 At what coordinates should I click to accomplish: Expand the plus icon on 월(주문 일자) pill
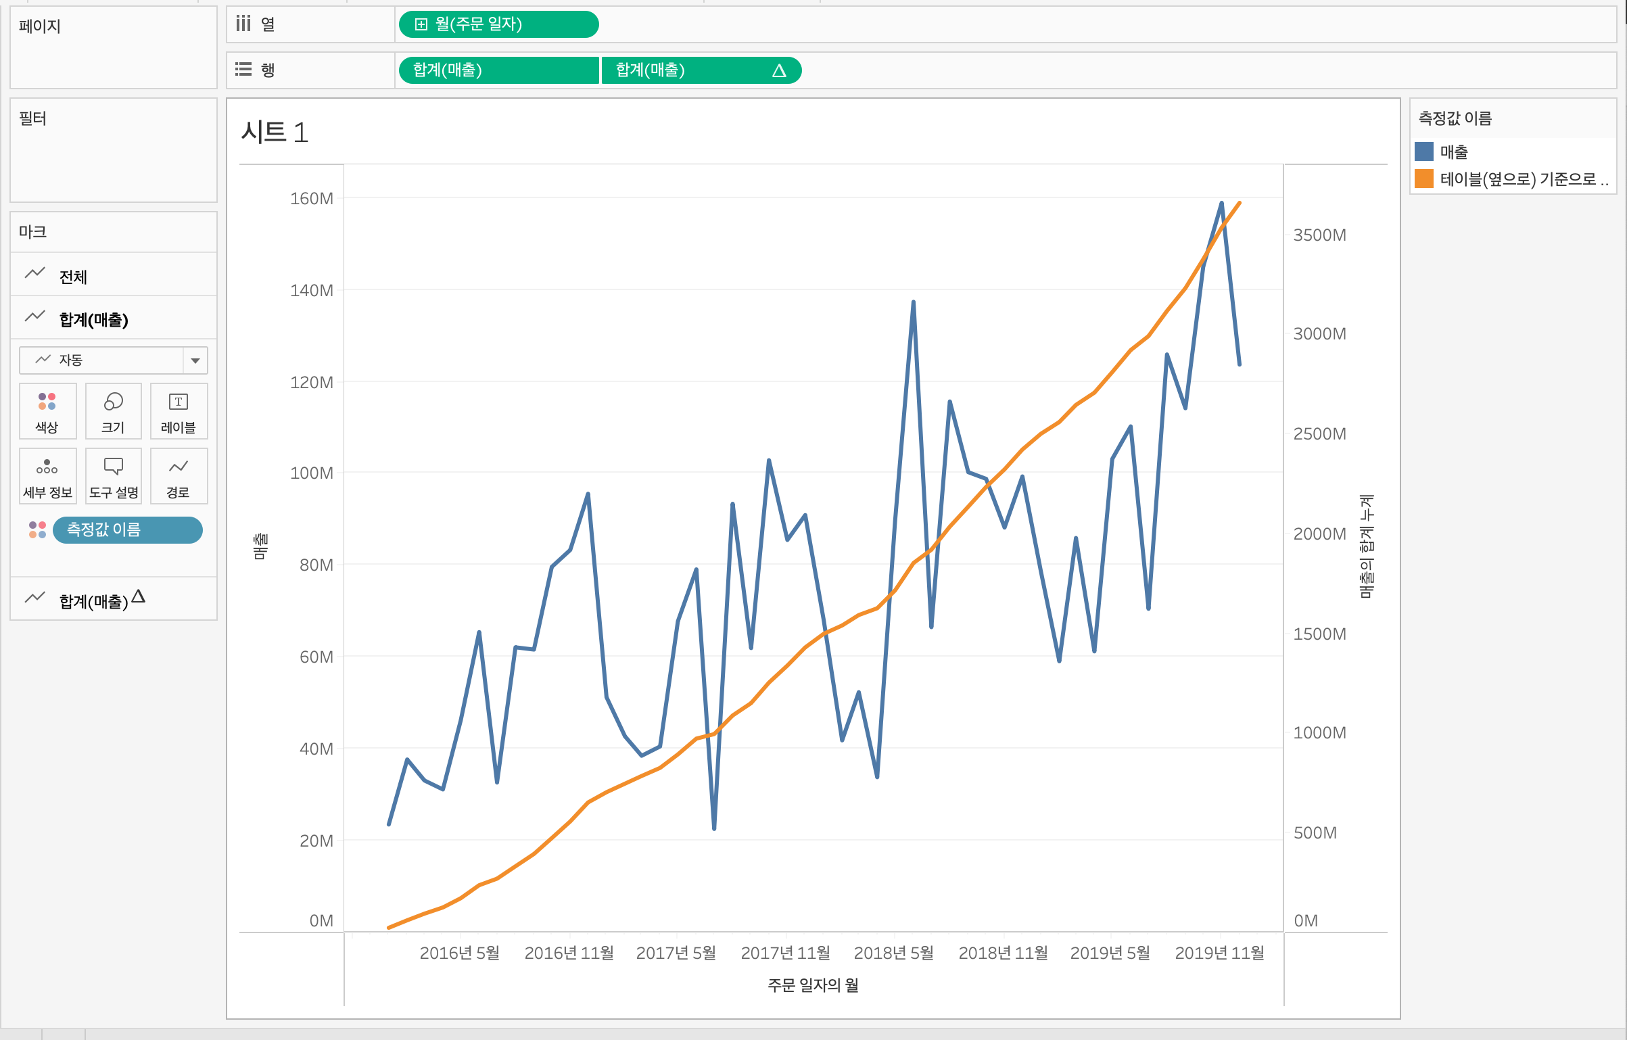[421, 24]
